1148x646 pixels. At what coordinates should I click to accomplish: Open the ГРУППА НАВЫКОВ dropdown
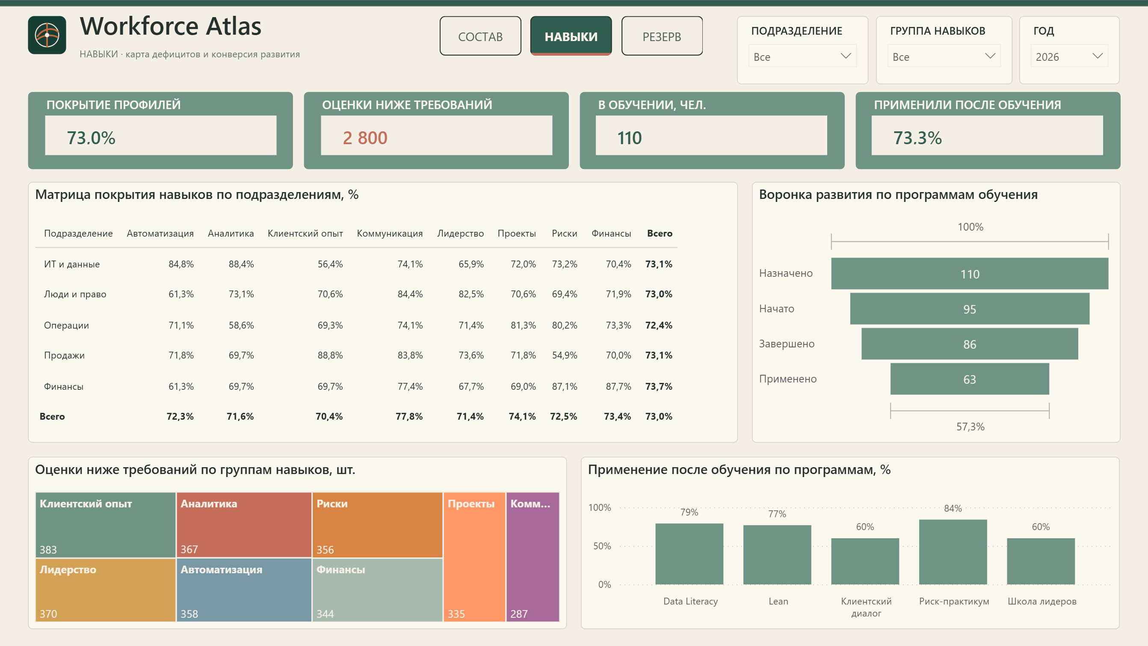pos(944,56)
